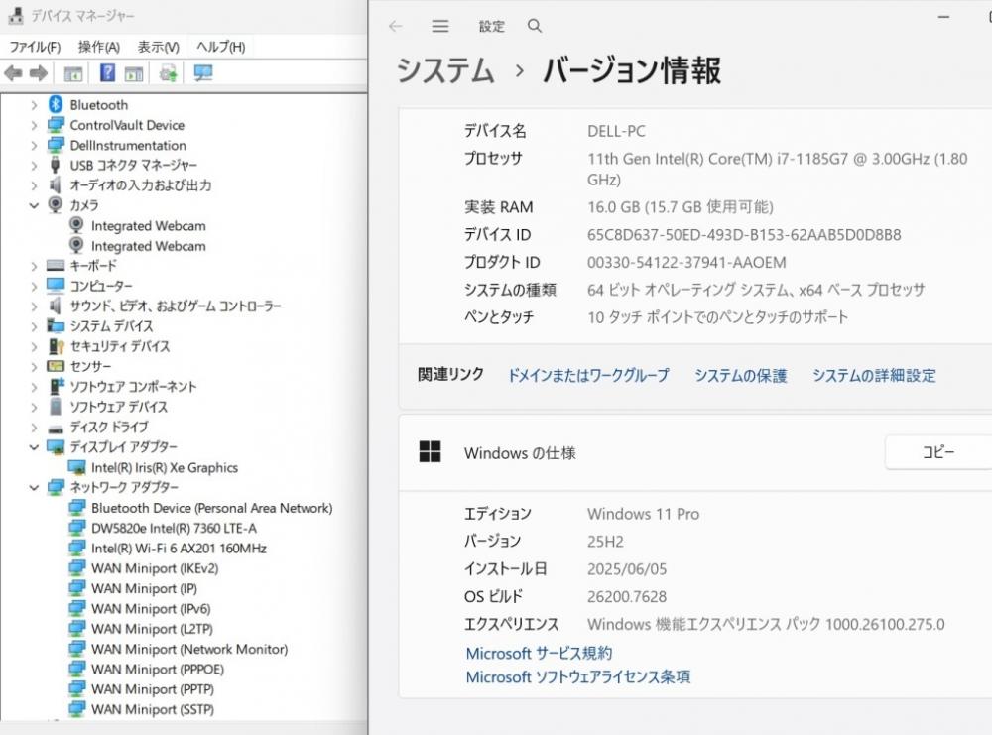The image size is (992, 735).
Task: Select the Intel(R) Iris(R) Xe Graphics device icon
Action: (x=77, y=467)
